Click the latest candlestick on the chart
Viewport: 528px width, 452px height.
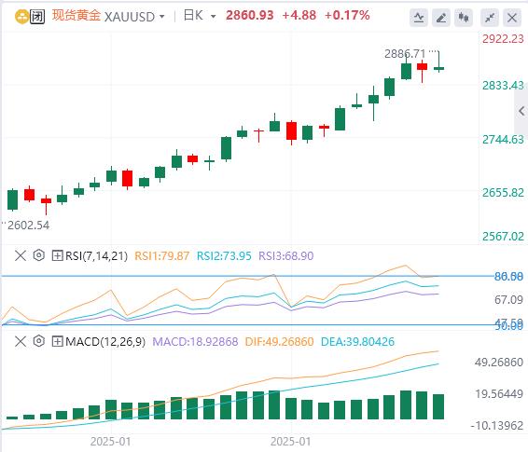click(x=438, y=68)
